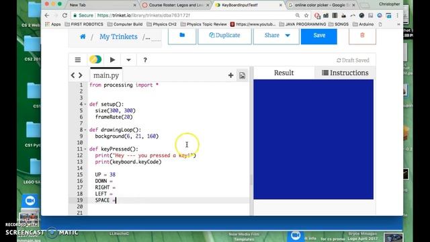Screen dimensions: 430x242
Task: Open the My Trinkets link
Action: (x=118, y=36)
